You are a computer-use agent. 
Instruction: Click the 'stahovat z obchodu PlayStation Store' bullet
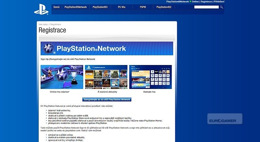coord(90,118)
